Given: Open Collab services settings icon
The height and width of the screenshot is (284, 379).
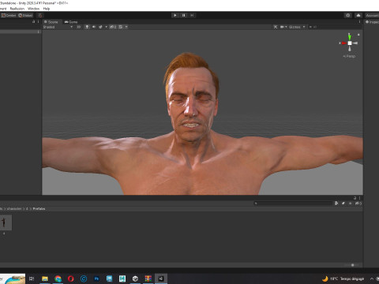Looking at the screenshot, I should [348, 16].
